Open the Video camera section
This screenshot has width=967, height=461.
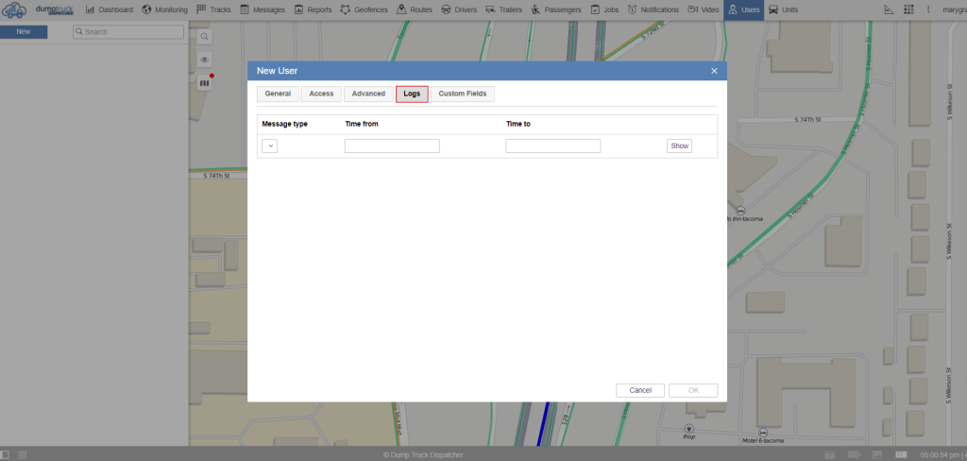pos(704,9)
